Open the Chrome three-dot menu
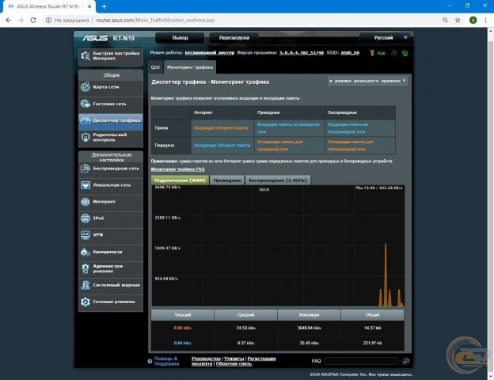This screenshot has width=494, height=380. (485, 20)
